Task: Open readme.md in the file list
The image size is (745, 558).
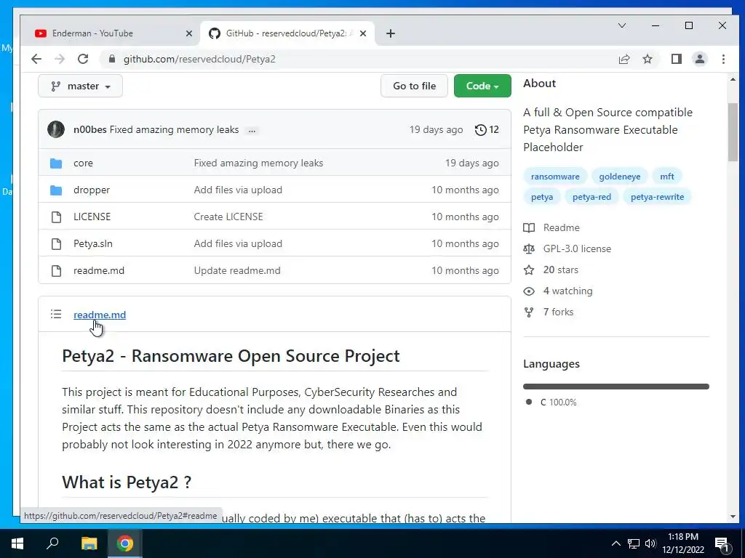Action: pyautogui.click(x=99, y=270)
